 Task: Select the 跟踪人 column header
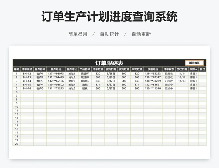(193, 69)
